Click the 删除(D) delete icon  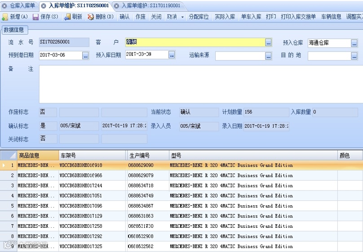point(90,17)
